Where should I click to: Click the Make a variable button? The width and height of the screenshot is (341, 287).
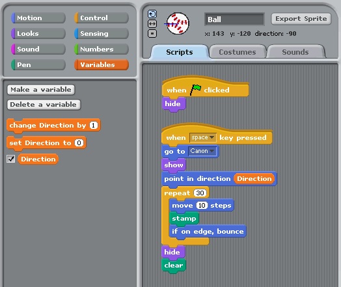pyautogui.click(x=41, y=90)
